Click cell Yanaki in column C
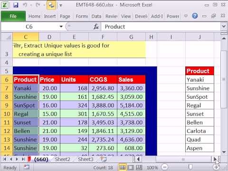This screenshot has height=171, width=228. pyautogui.click(x=26, y=88)
